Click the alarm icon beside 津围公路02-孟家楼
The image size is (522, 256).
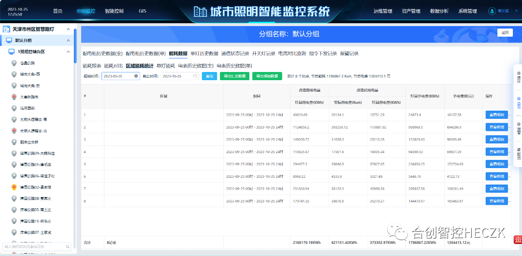(14, 187)
